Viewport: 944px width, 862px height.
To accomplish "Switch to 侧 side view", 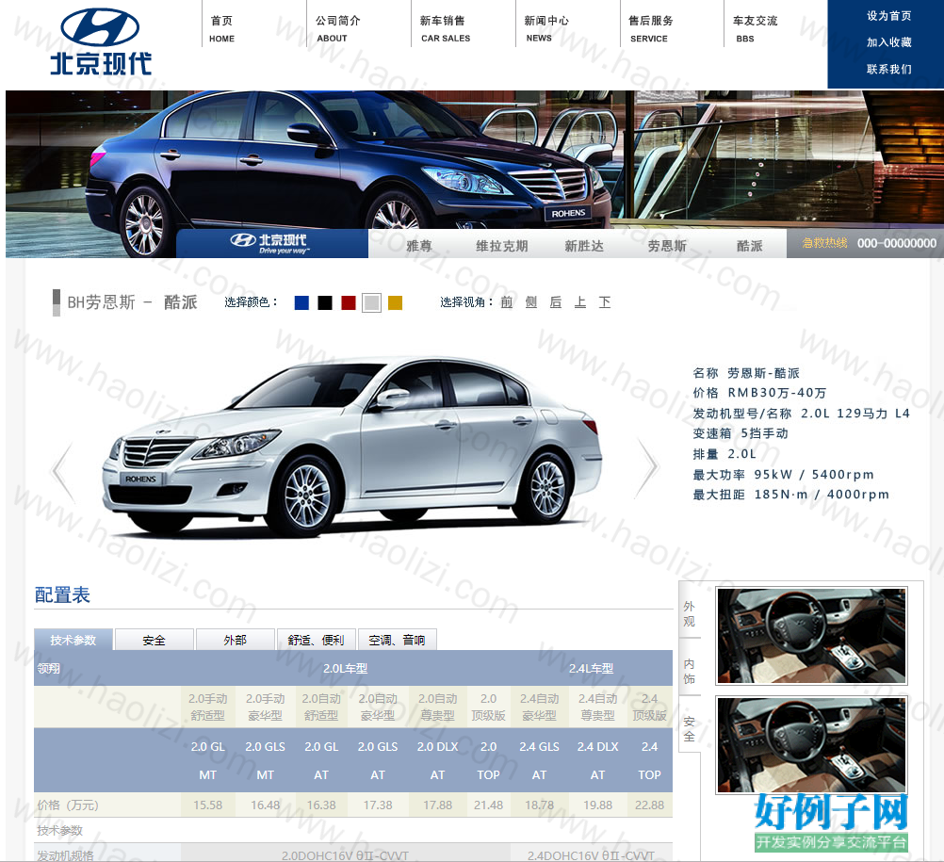I will point(531,302).
